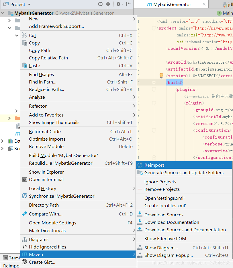The image size is (233, 268).
Task: Toggle fold marker beside the plugins tag
Action: point(154,90)
